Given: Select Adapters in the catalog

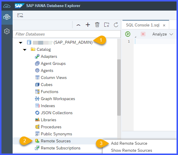Looking at the screenshot, I should point(49,56).
